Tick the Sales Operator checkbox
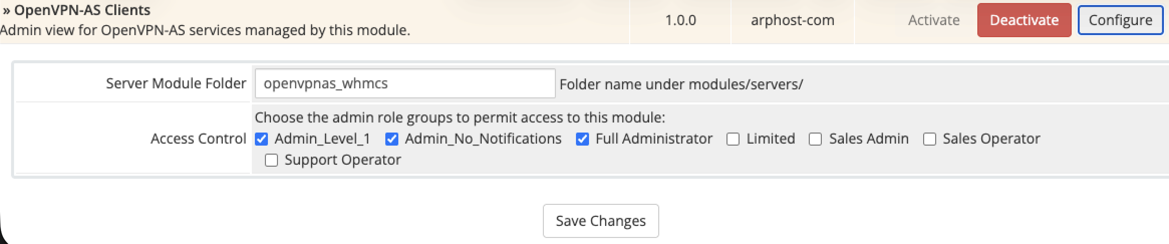 pyautogui.click(x=930, y=139)
